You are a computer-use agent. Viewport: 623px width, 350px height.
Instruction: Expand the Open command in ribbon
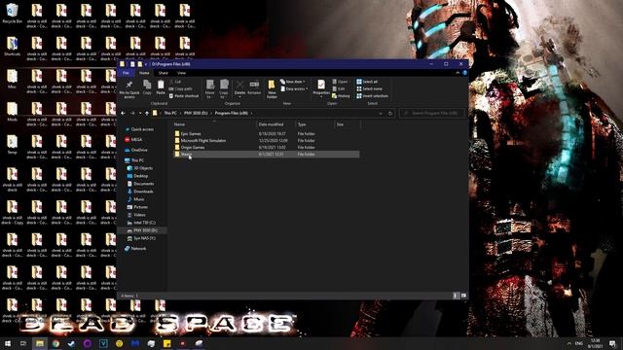340,82
